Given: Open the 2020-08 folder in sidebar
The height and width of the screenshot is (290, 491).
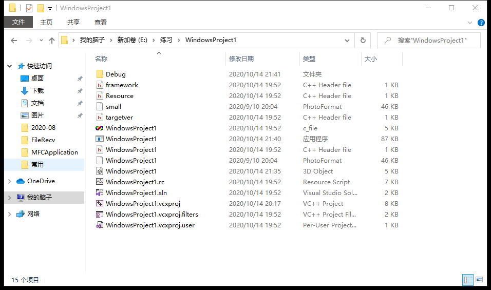Looking at the screenshot, I should (43, 128).
